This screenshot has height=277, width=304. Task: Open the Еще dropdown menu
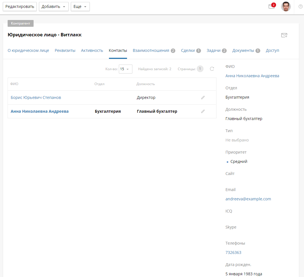[x=80, y=6]
